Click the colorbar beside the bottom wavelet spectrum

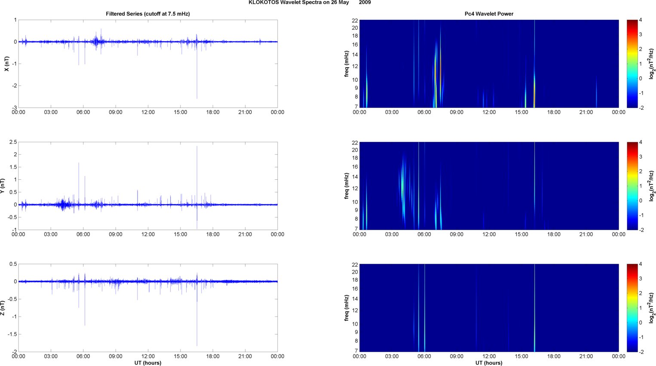click(x=632, y=308)
